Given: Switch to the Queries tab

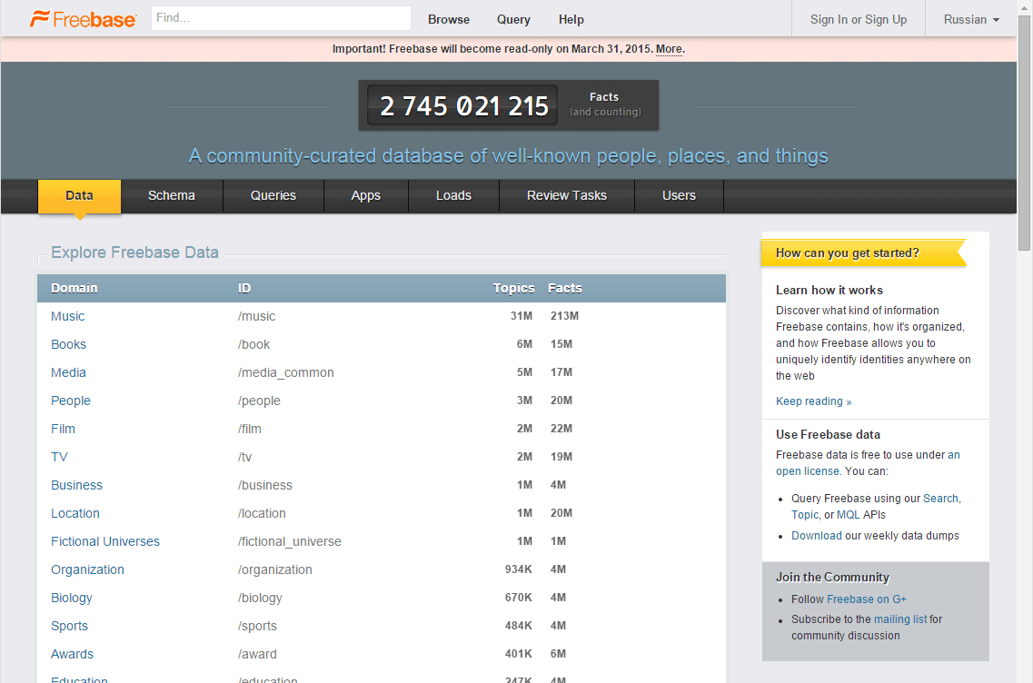Looking at the screenshot, I should click(x=273, y=195).
